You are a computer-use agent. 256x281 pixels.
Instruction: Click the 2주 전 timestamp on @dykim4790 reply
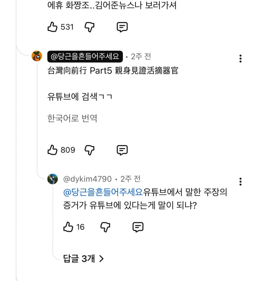(130, 179)
